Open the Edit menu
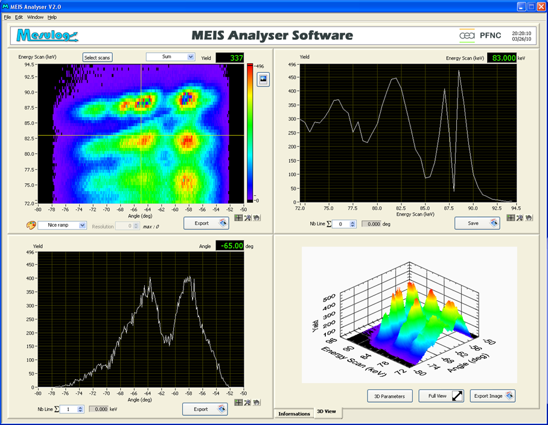Viewport: 548px width, 425px height. [x=19, y=17]
